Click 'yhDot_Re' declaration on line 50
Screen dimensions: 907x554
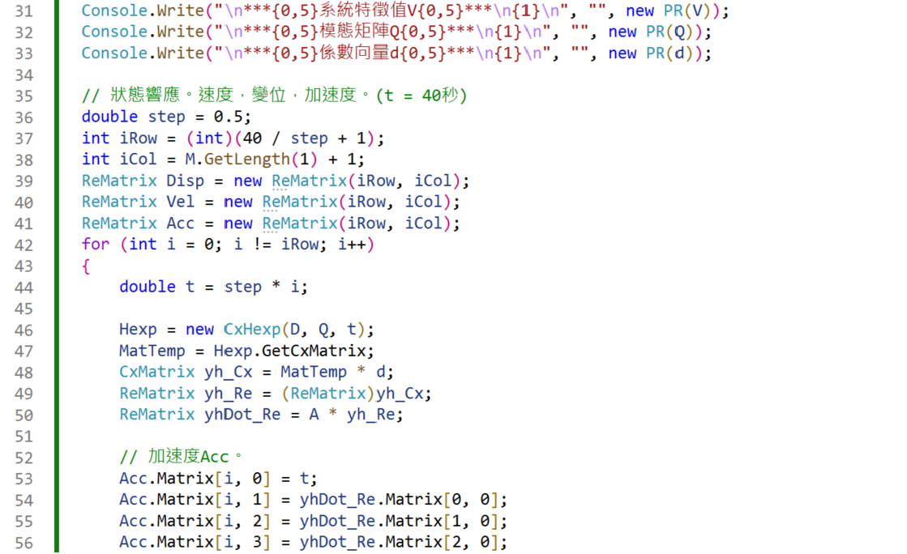242,415
